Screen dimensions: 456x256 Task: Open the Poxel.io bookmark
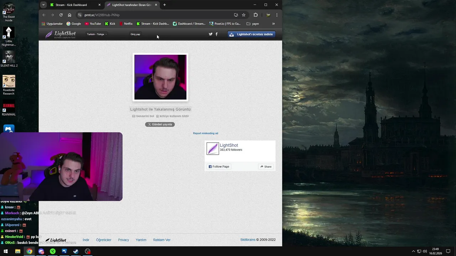coord(225,24)
